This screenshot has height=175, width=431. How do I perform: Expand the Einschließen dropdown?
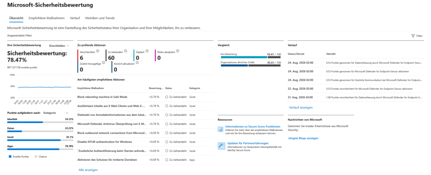point(59,46)
